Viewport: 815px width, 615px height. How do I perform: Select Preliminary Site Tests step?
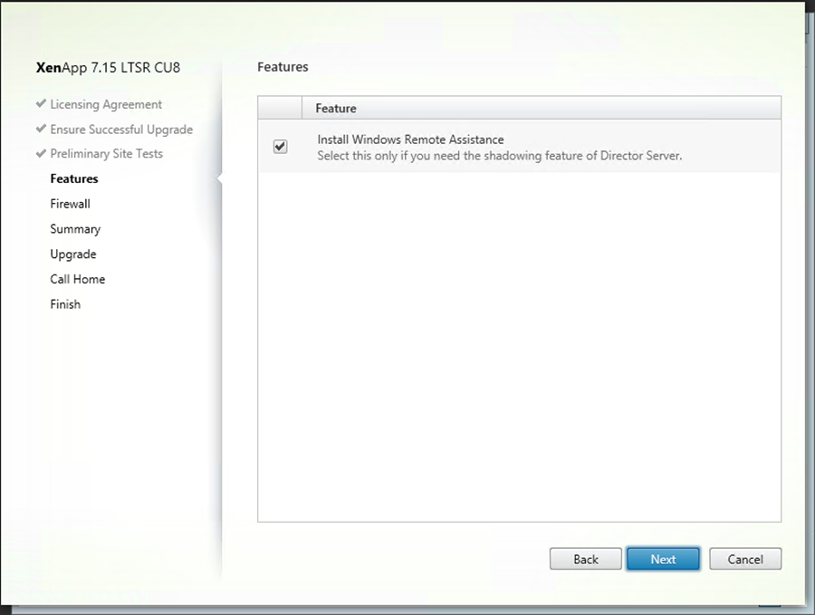(x=107, y=154)
